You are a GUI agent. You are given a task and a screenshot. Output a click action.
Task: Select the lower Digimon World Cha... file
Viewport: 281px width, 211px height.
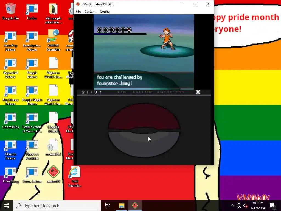coord(54,95)
